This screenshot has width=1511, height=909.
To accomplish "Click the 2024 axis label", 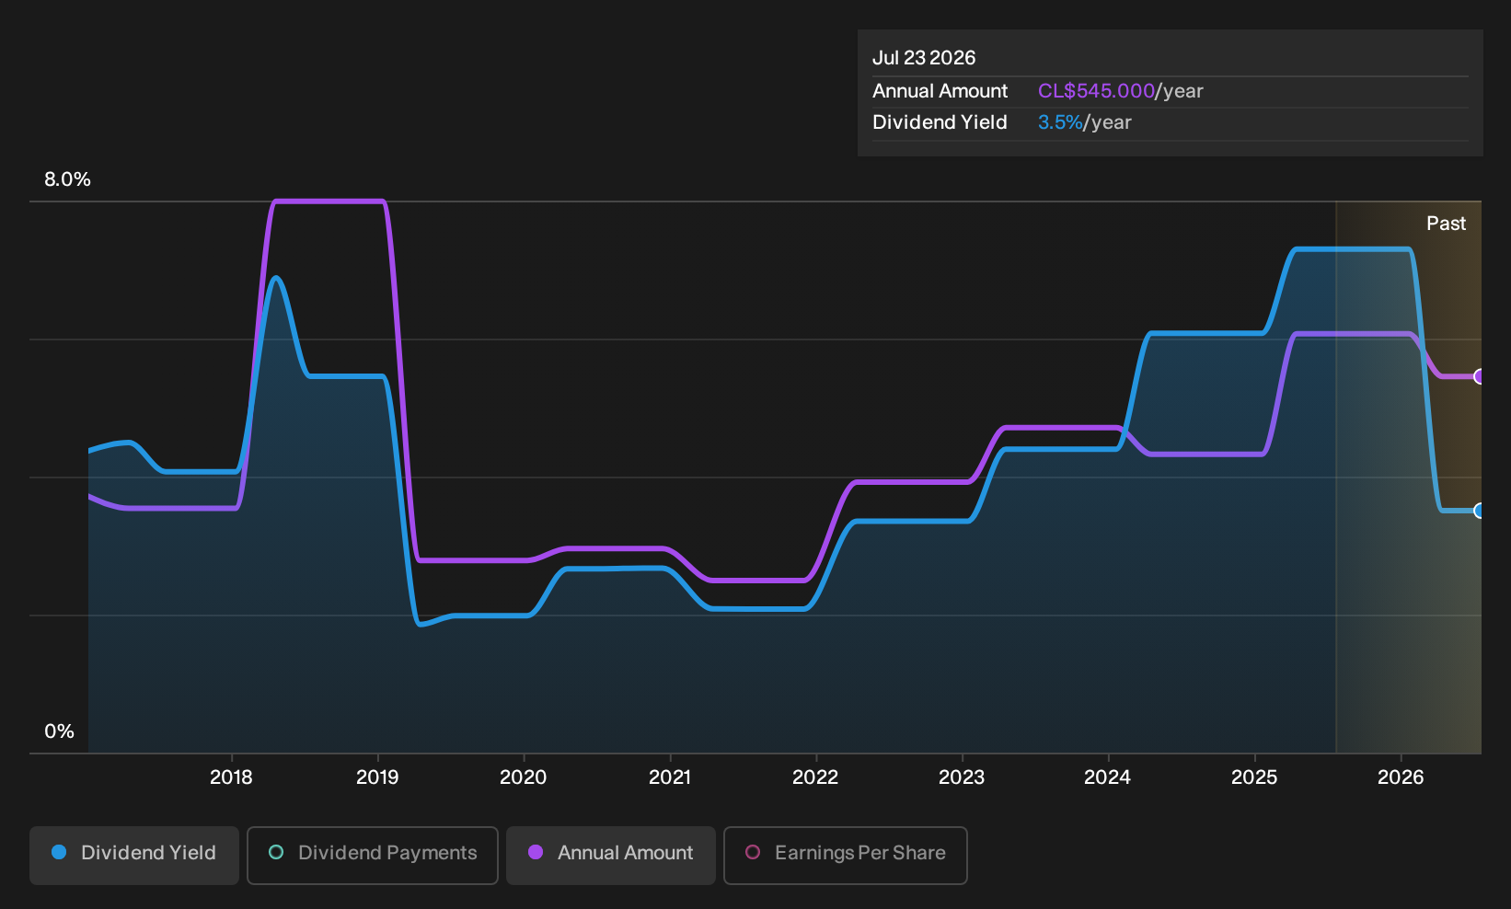I will click(1108, 777).
